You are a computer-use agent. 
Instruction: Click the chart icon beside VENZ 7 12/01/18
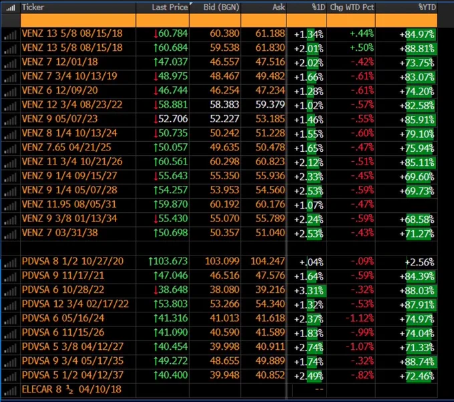[10, 64]
